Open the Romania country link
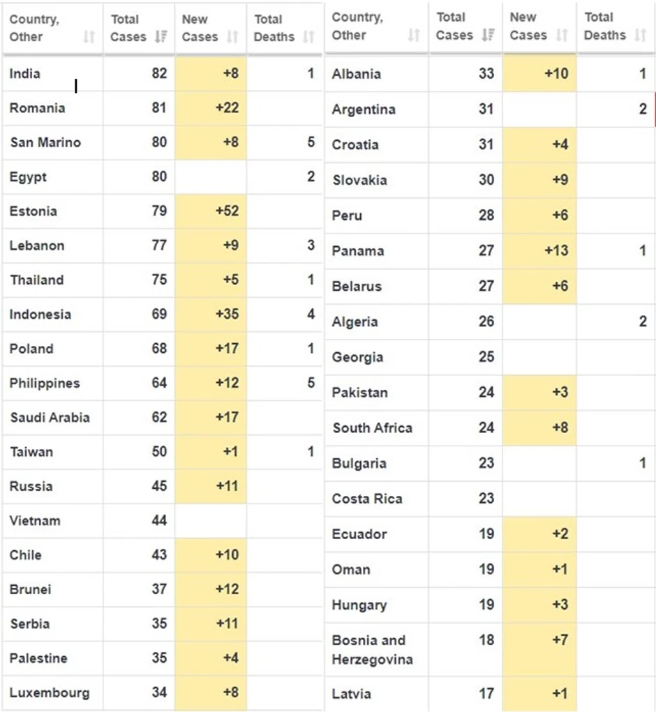Viewport: 656px width, 712px height. 38,108
